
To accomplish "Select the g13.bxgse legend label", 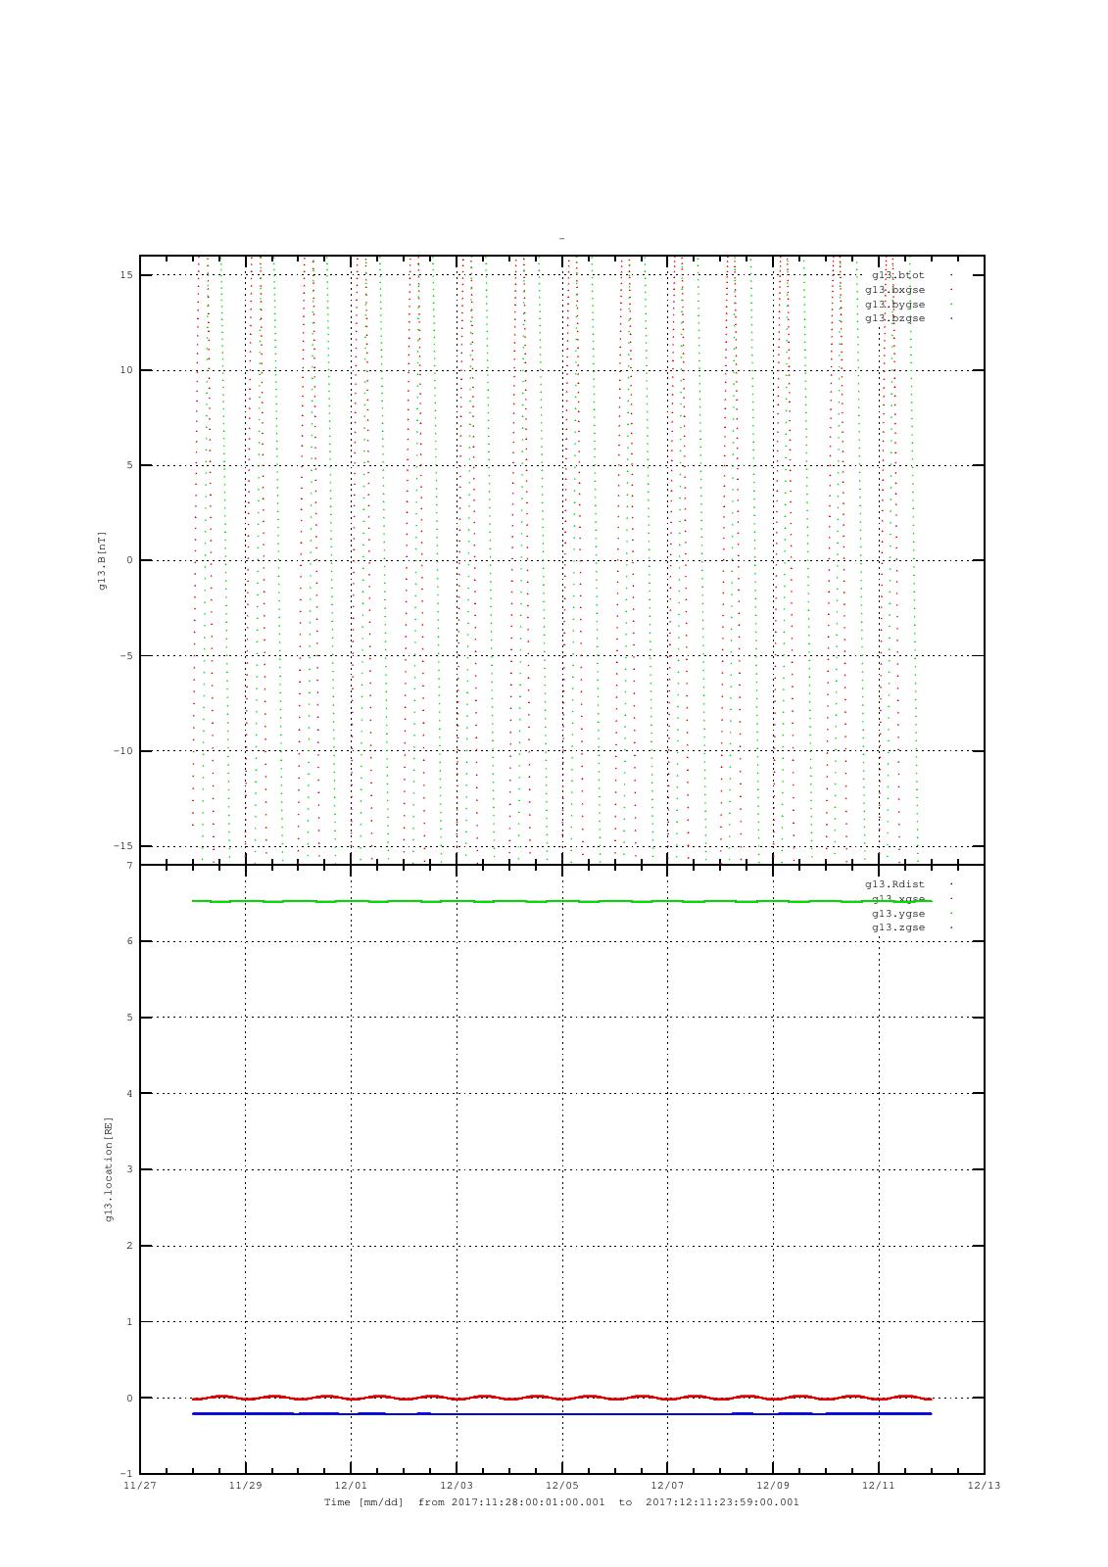I will tap(894, 290).
